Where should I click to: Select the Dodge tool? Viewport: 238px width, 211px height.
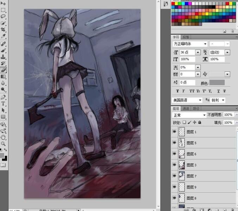click(3, 89)
